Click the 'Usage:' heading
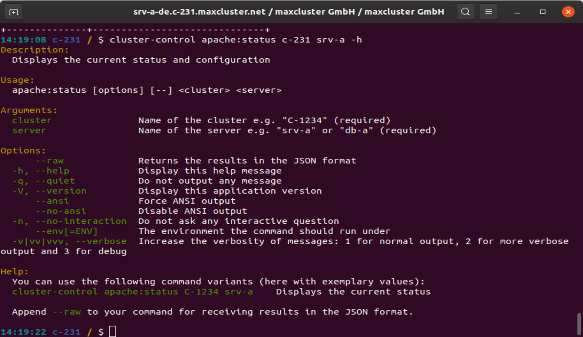583x337 pixels. point(17,80)
